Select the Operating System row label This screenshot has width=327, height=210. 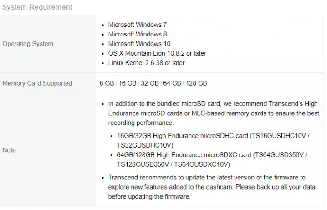pos(28,44)
